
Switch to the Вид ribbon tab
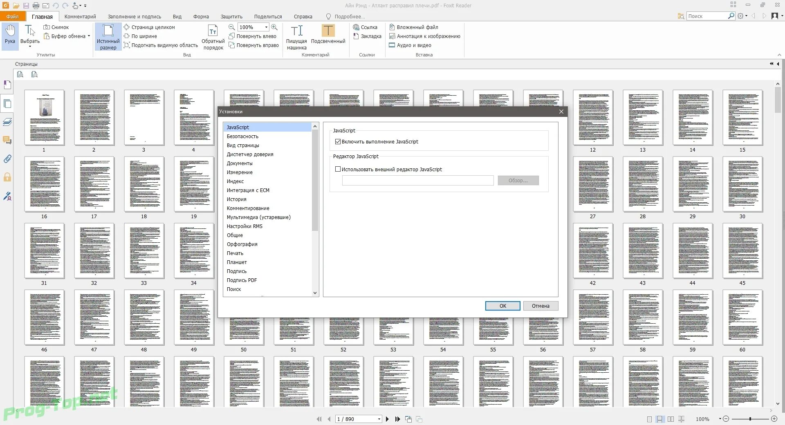(x=177, y=16)
